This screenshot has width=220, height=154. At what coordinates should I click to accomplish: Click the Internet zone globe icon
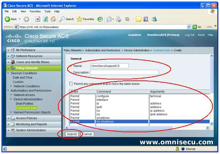pos(183,149)
